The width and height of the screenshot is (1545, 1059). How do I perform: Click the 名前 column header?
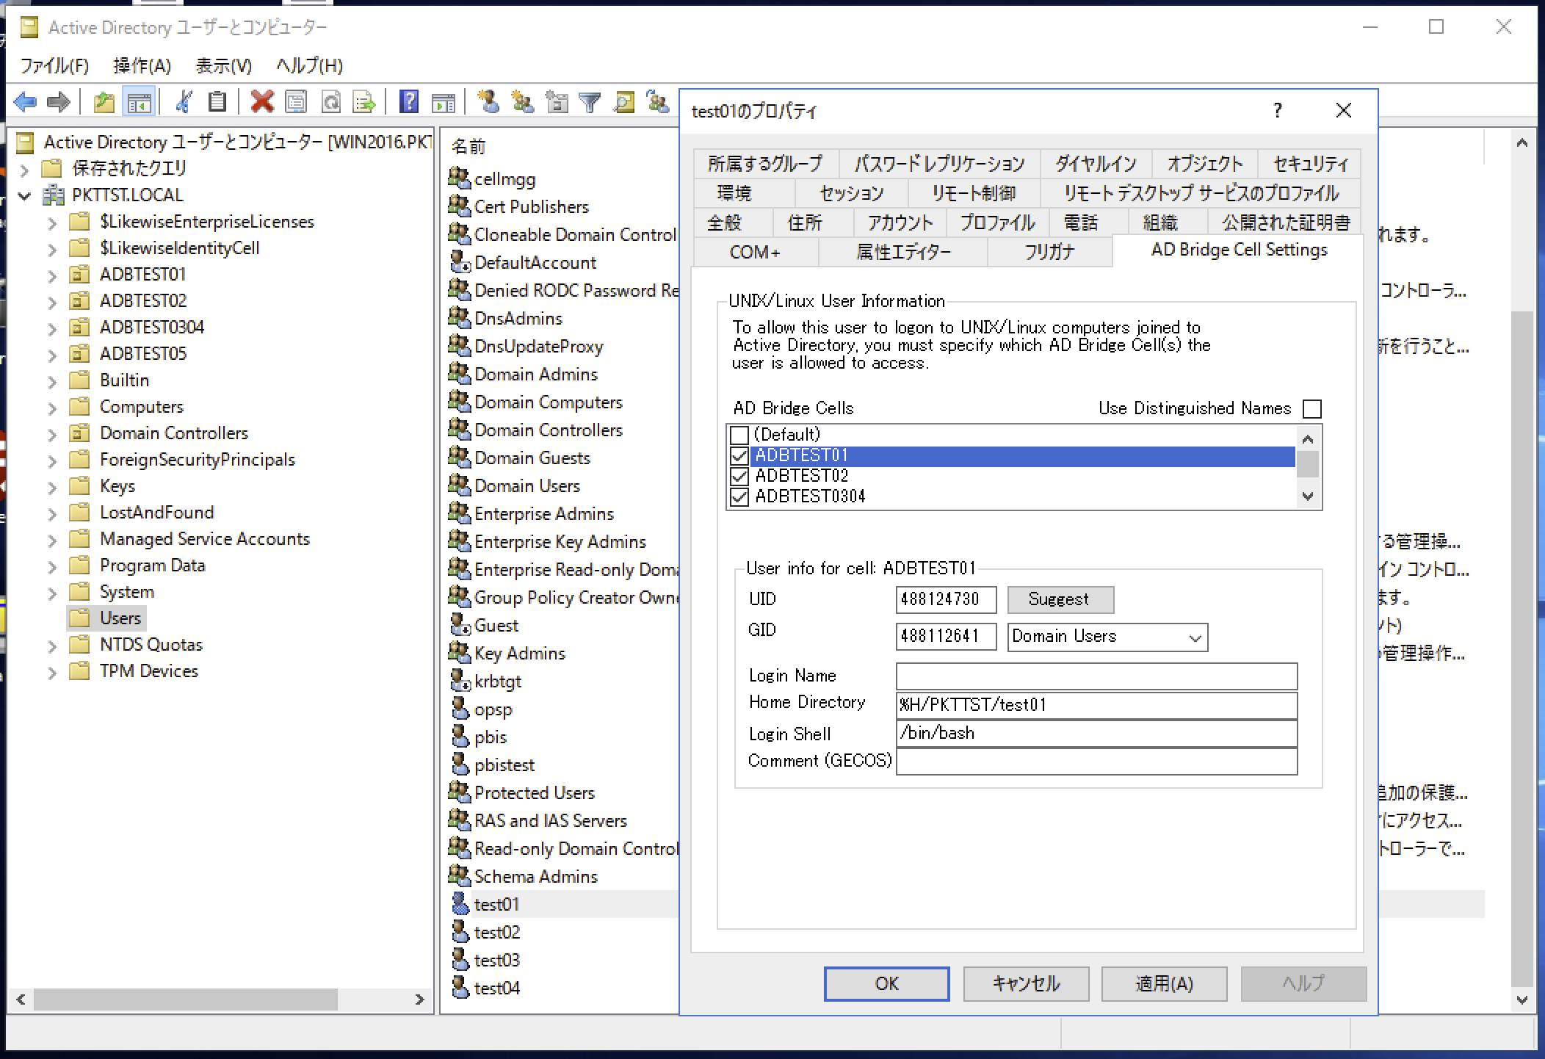click(x=468, y=146)
